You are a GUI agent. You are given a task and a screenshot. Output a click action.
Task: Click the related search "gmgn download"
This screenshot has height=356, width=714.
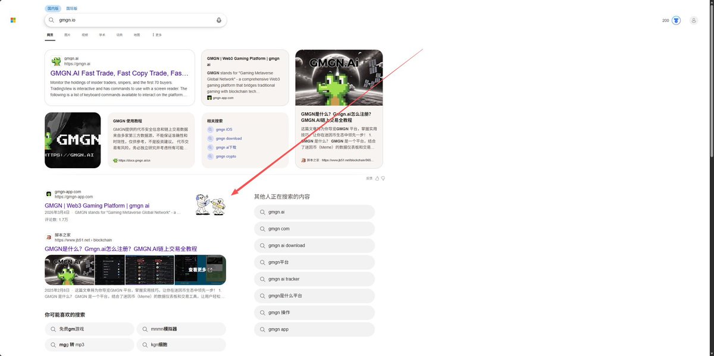[x=228, y=138]
